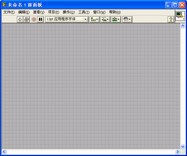Screen dimensions: 187x156
Task: Open the 查看(V) menu
Action: (x=39, y=12)
